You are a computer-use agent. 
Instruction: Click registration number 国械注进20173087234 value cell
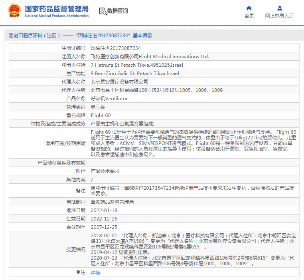point(116,48)
